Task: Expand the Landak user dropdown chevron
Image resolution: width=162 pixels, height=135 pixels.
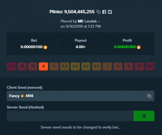Action: click(x=99, y=22)
